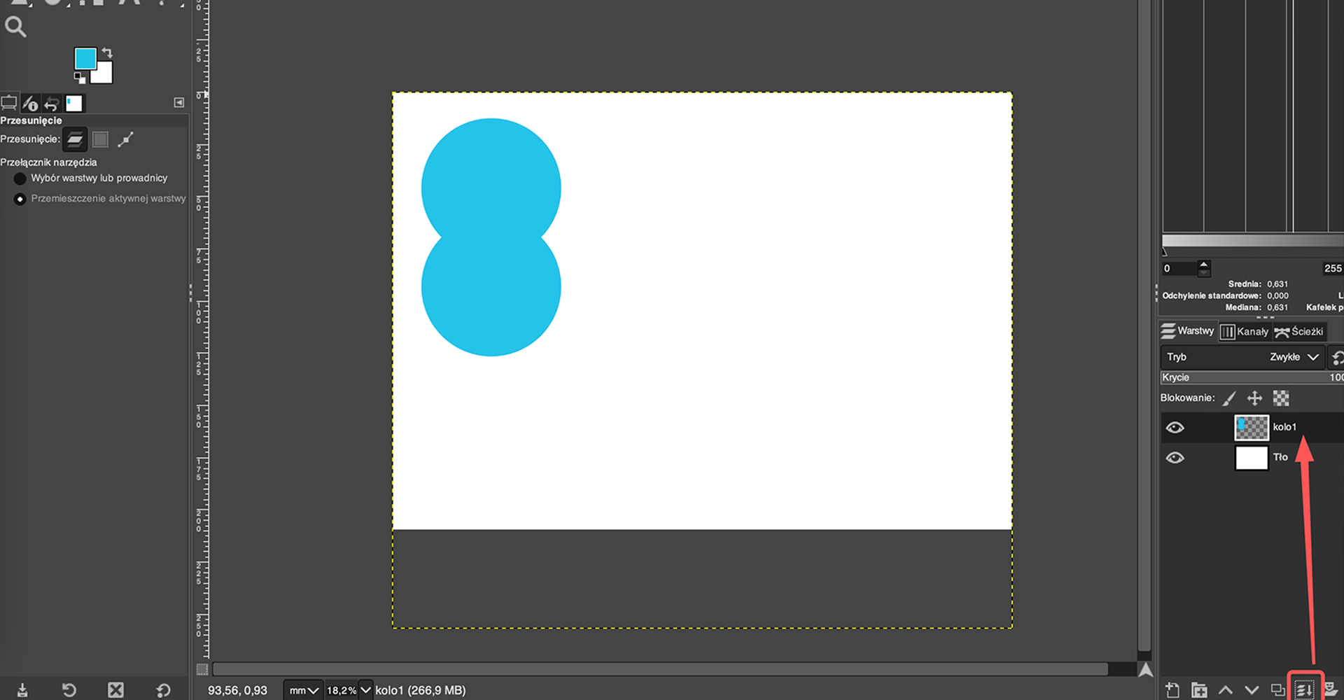This screenshot has width=1344, height=700.
Task: Click the vertical canvas scrollbar
Action: click(1144, 325)
